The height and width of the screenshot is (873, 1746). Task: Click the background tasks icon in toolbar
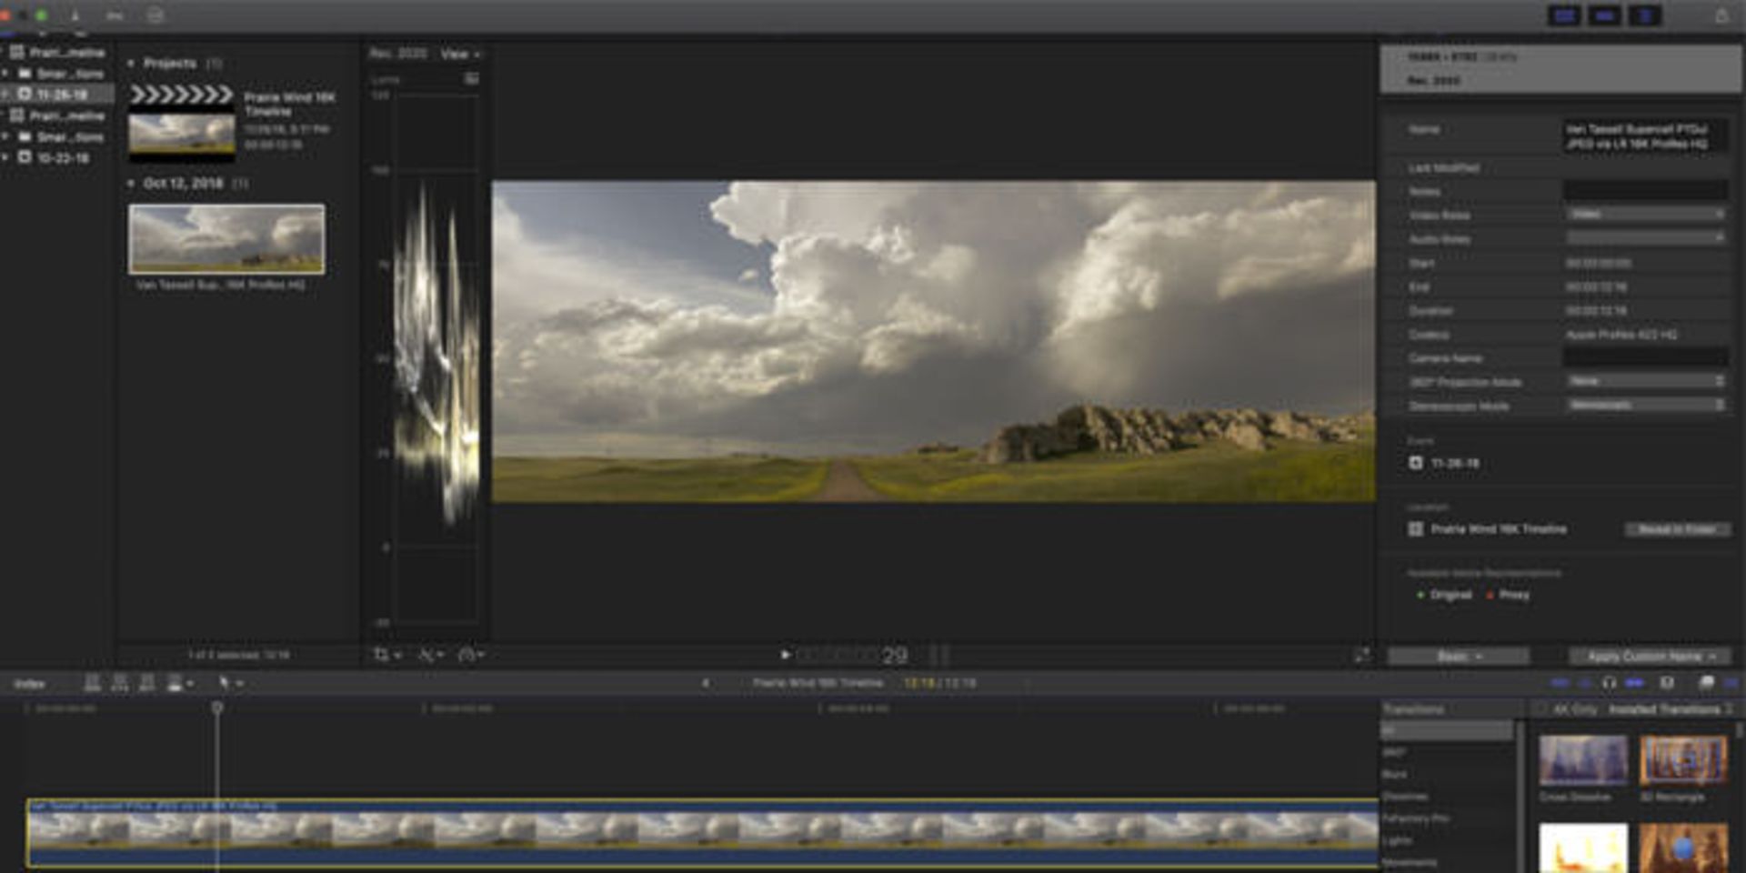(x=156, y=15)
